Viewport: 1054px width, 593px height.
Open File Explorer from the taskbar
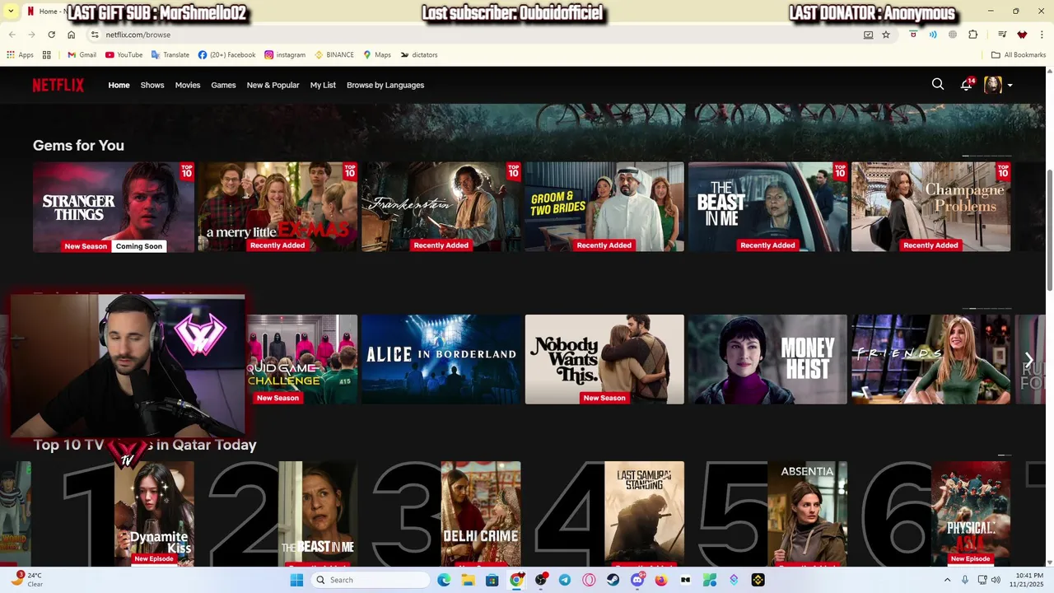(x=468, y=580)
